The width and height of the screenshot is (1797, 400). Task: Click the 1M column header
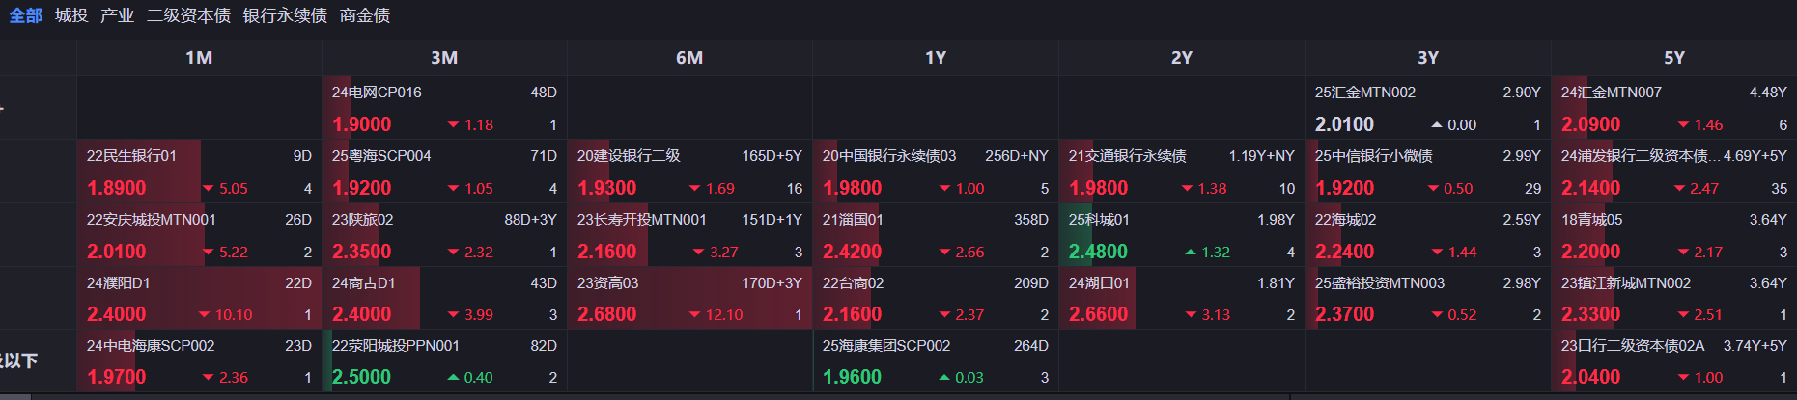pyautogui.click(x=199, y=58)
